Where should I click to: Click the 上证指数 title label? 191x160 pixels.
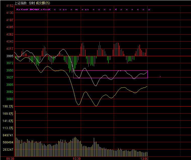pos(20,3)
